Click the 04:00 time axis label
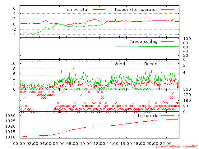The height and width of the screenshot is (149, 199). 46,144
